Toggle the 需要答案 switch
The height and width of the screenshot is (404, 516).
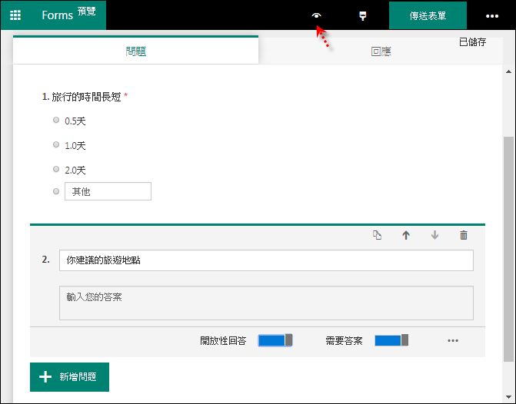point(391,340)
